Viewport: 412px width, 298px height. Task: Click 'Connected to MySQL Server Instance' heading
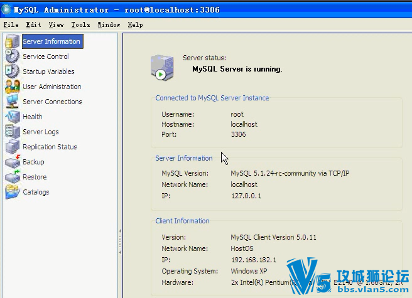[212, 98]
